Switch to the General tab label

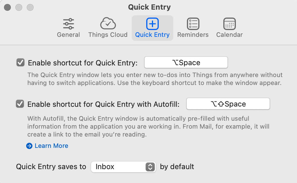coord(68,35)
